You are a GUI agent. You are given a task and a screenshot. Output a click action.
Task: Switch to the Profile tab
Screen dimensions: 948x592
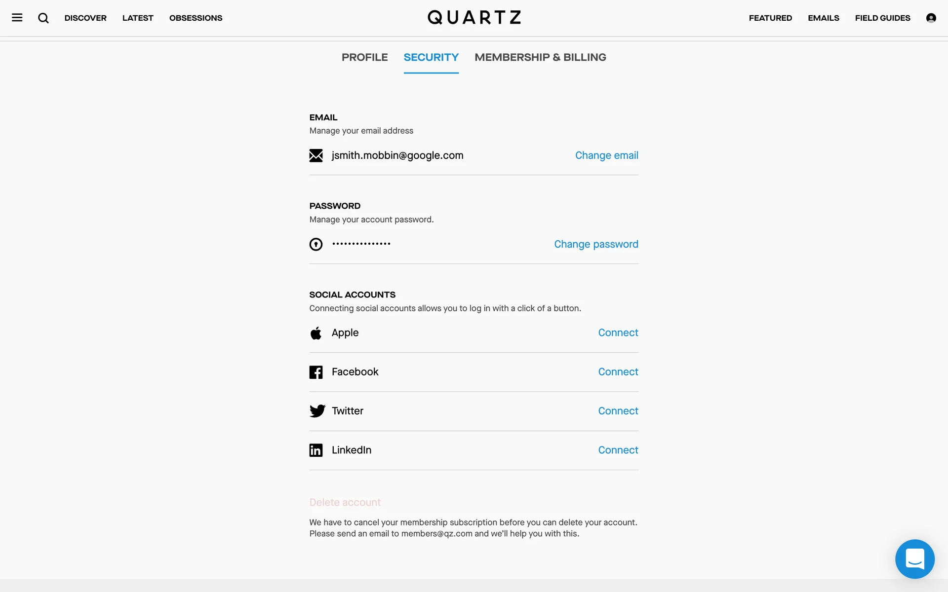pyautogui.click(x=364, y=57)
